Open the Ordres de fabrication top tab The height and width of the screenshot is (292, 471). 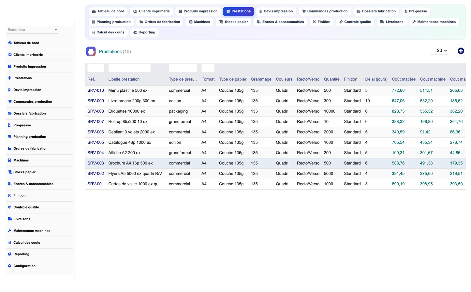coord(160,22)
